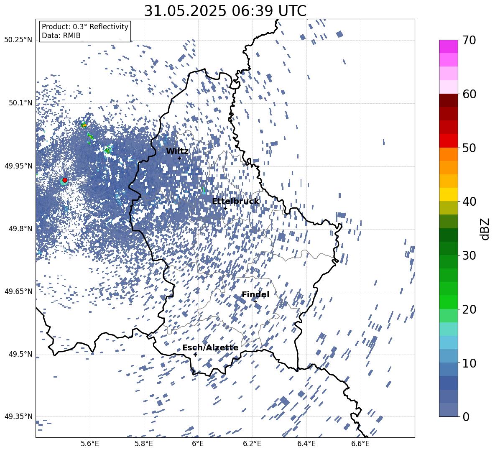Click the colorbar tick label 40

coord(469,202)
